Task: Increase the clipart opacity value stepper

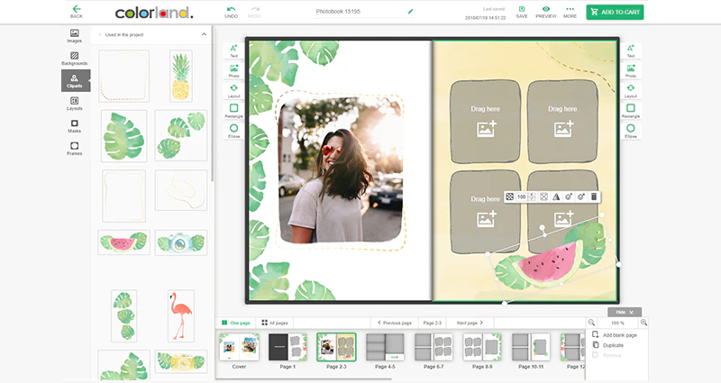Action: (532, 195)
